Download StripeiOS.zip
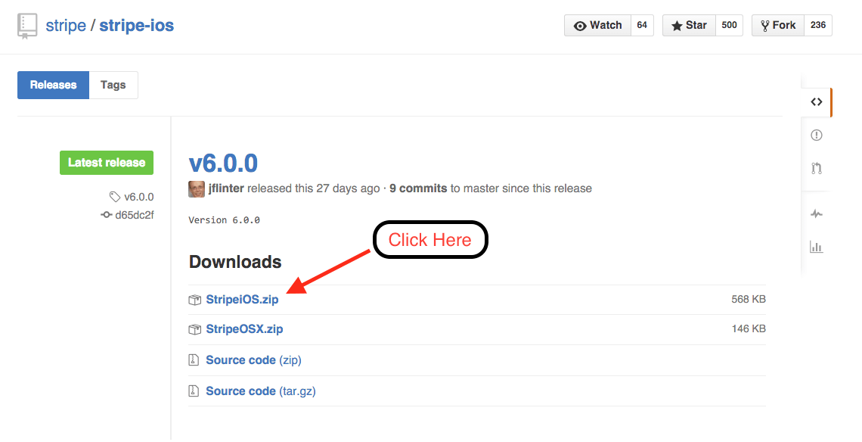Image resolution: width=862 pixels, height=442 pixels. [x=242, y=300]
